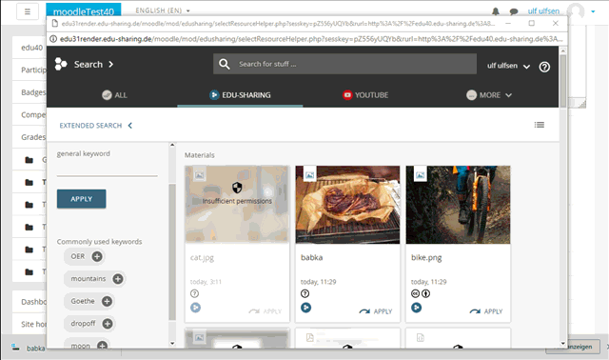Click edu-sharing repository icon on babka card
Viewport: 609px width, 360px height.
point(306,308)
